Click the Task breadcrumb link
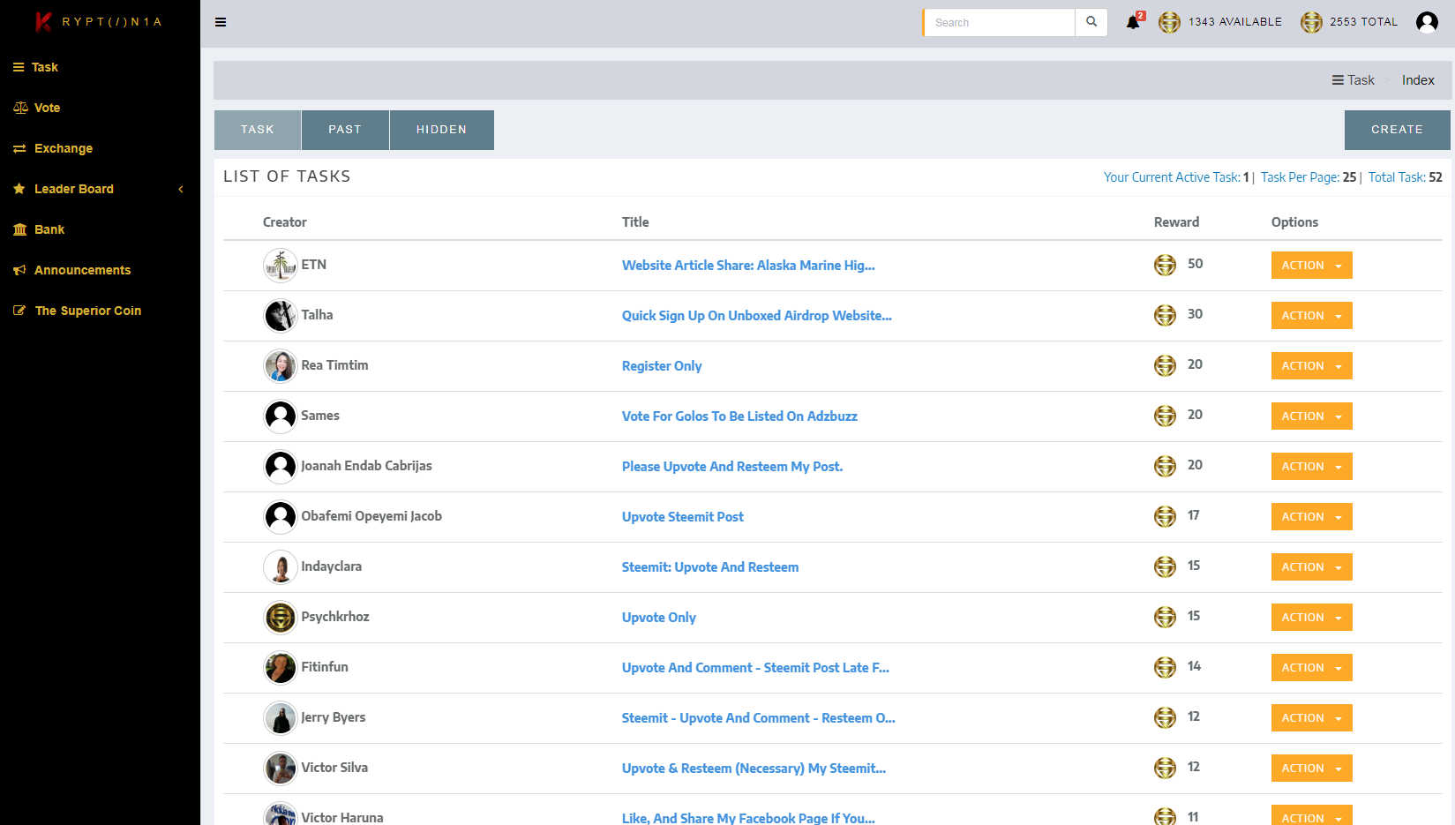 [1354, 80]
